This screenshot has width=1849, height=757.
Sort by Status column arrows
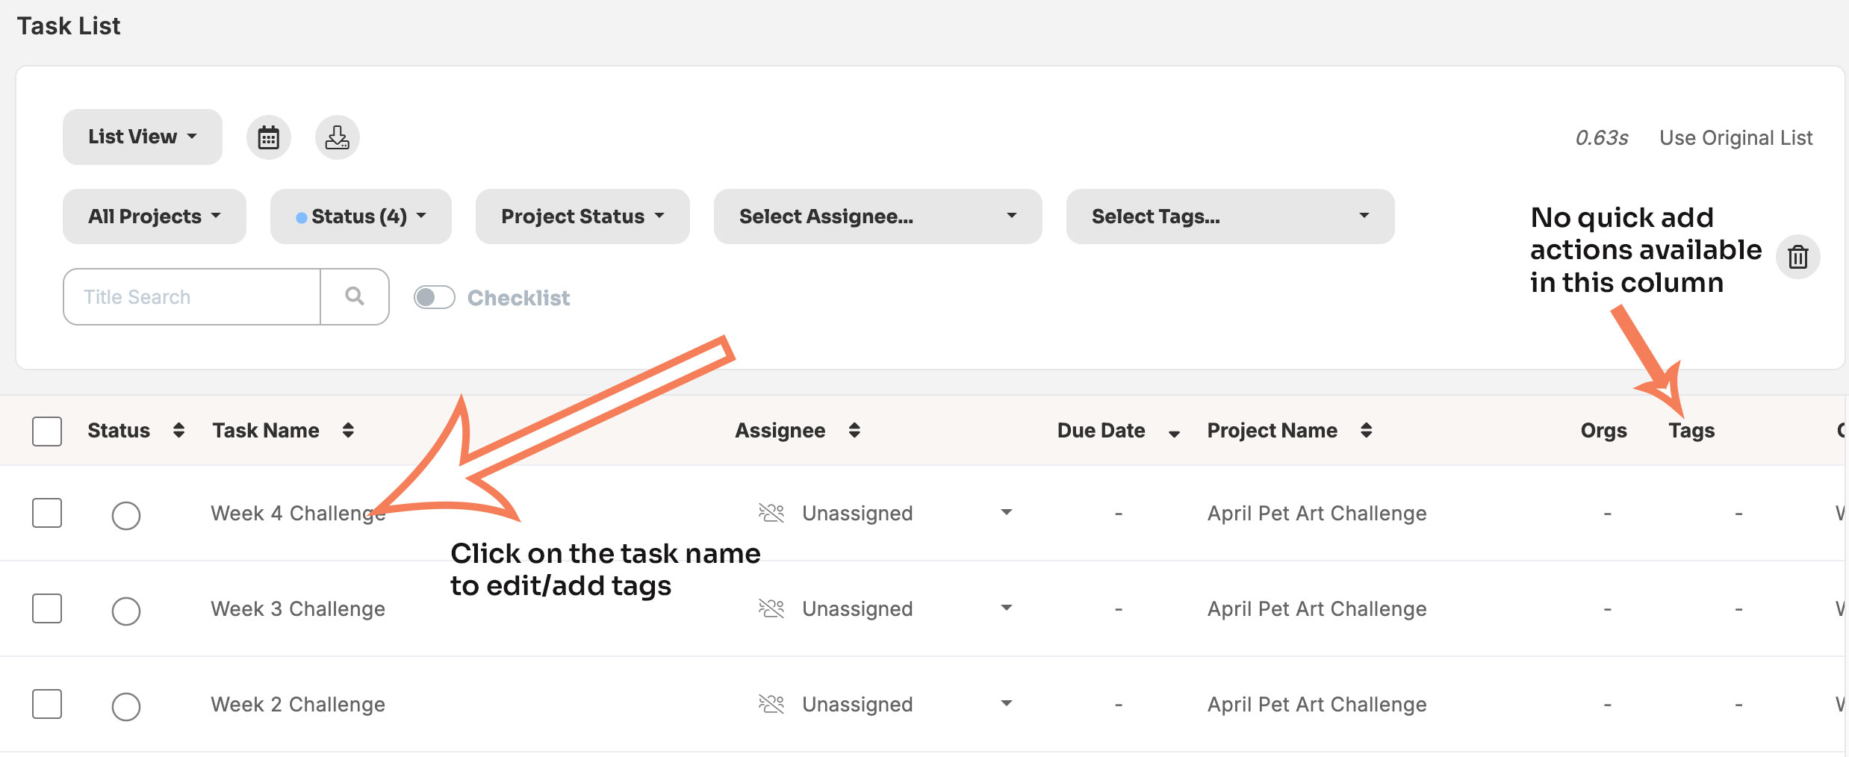tap(178, 430)
